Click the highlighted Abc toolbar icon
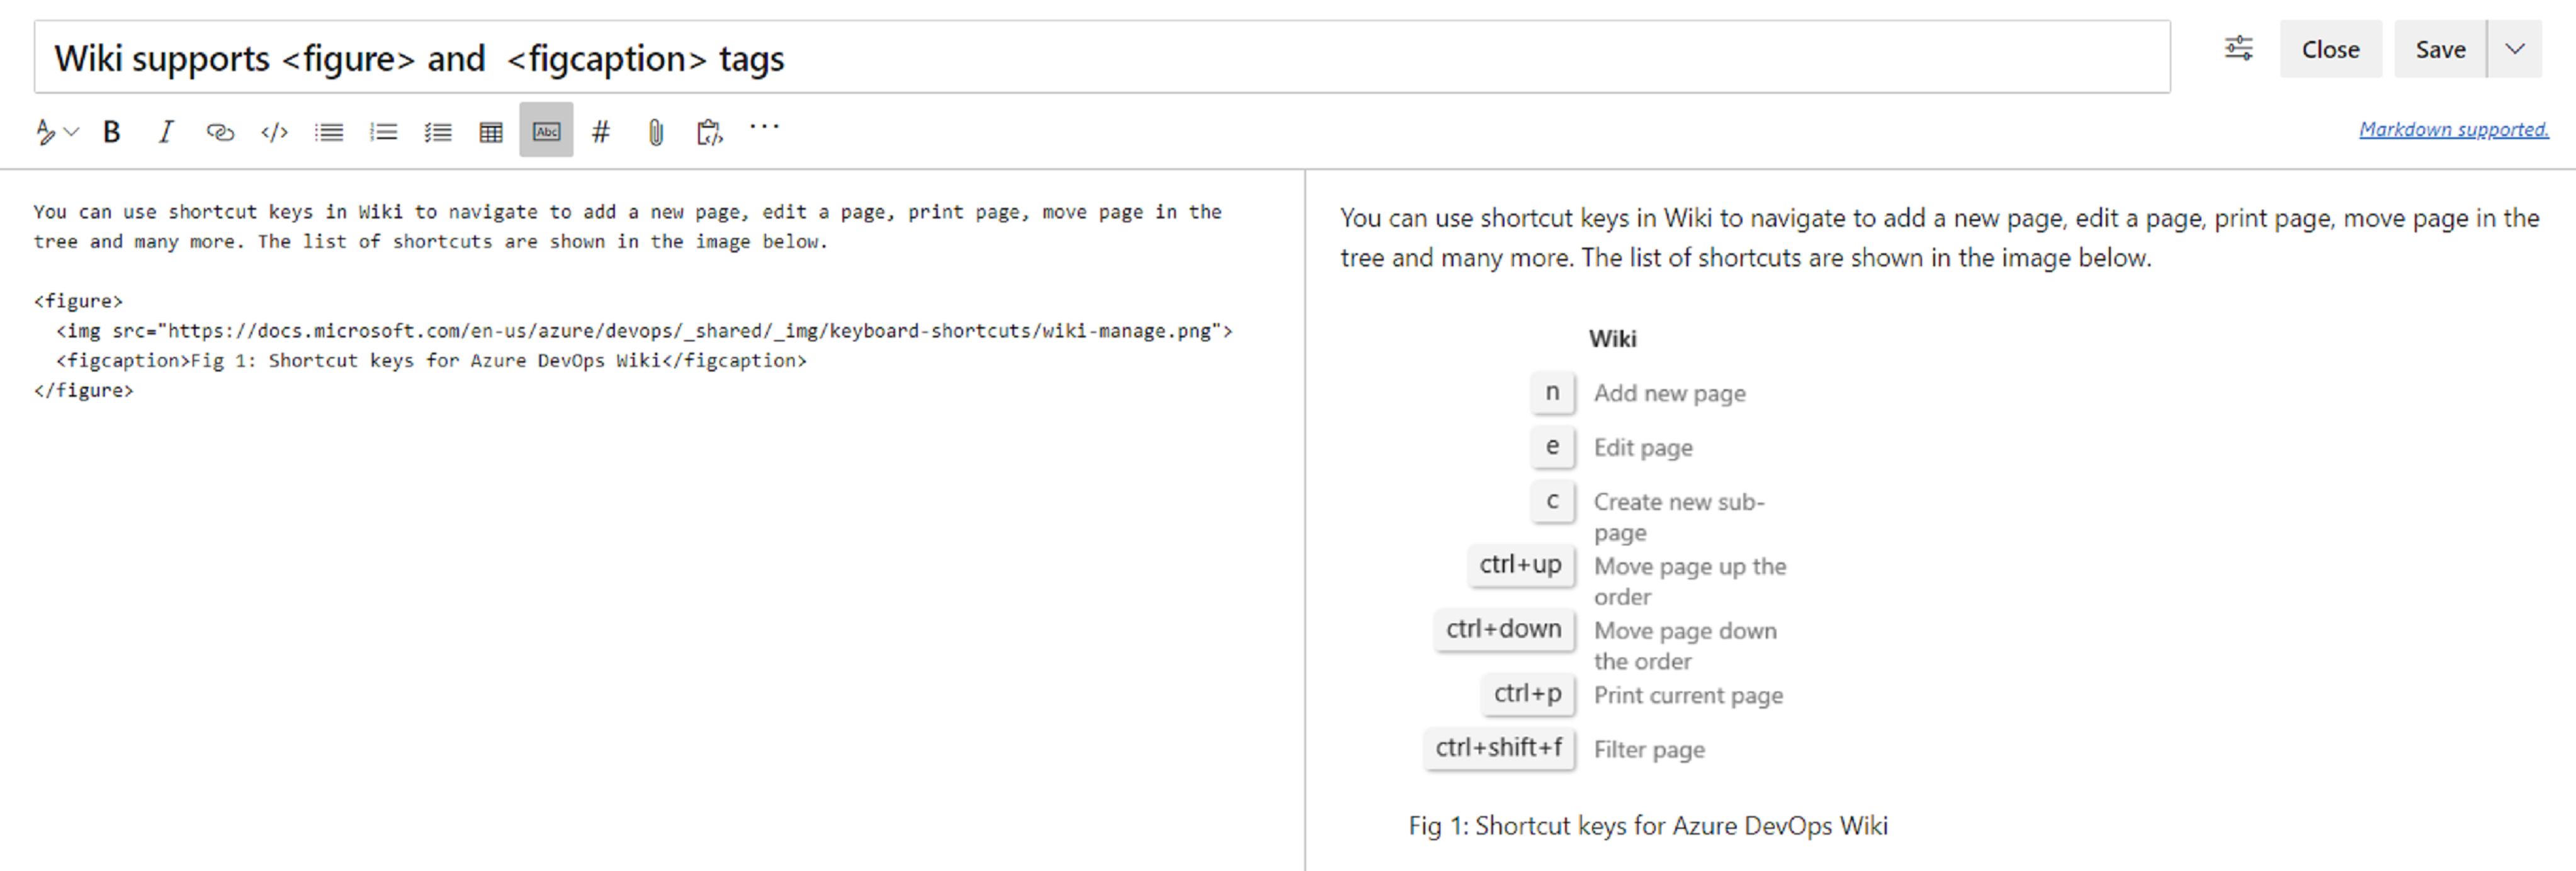 click(546, 130)
